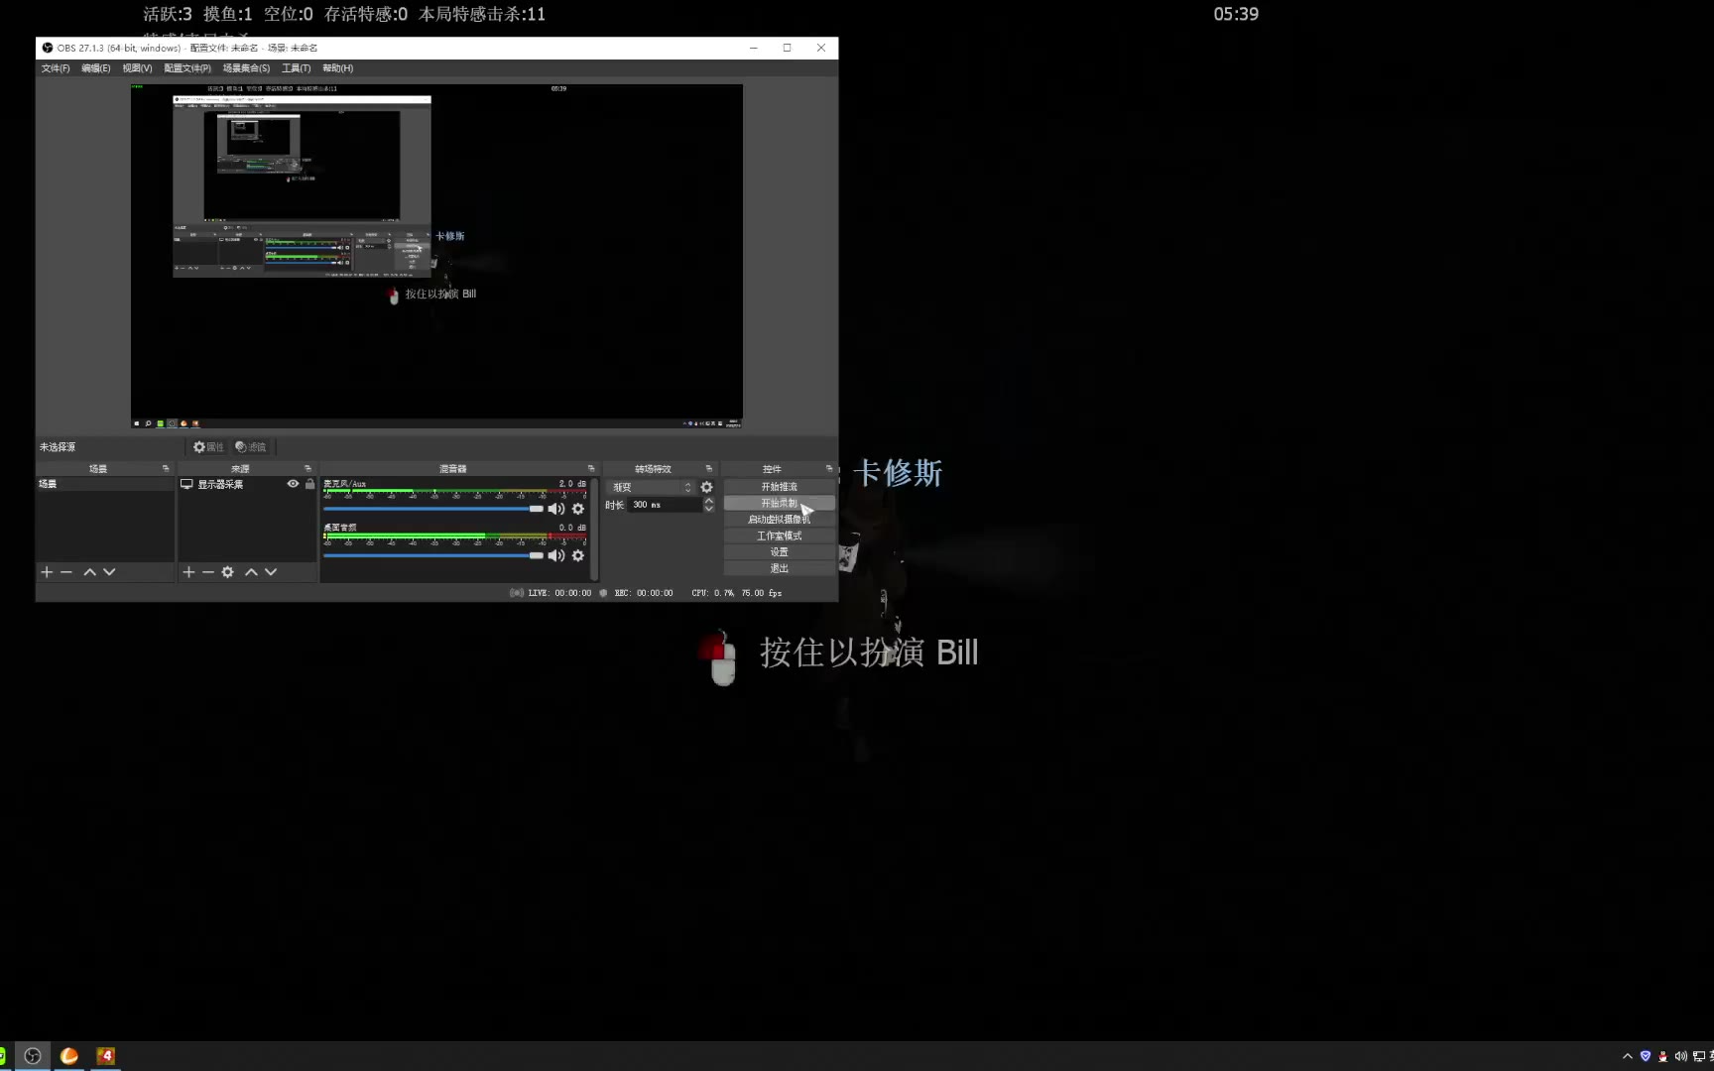Open the volume icon in system tray

(x=1680, y=1056)
